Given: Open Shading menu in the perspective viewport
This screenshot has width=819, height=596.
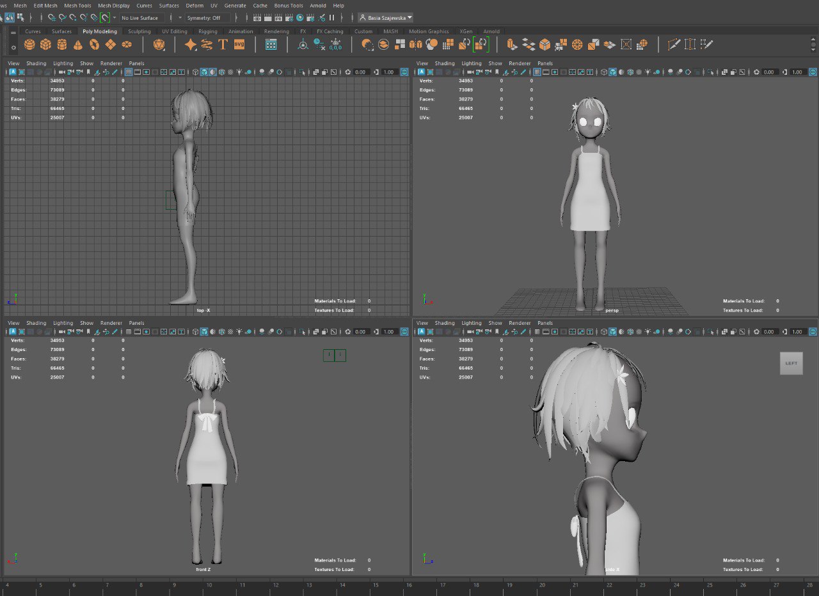Looking at the screenshot, I should pyautogui.click(x=444, y=63).
